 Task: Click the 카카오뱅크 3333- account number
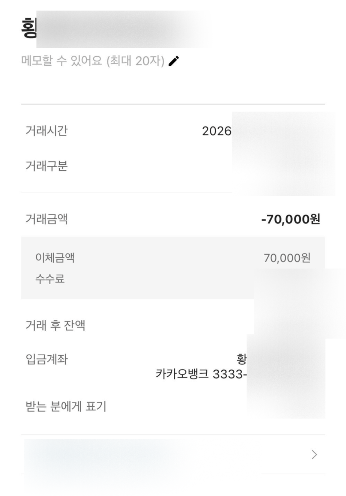click(x=201, y=374)
